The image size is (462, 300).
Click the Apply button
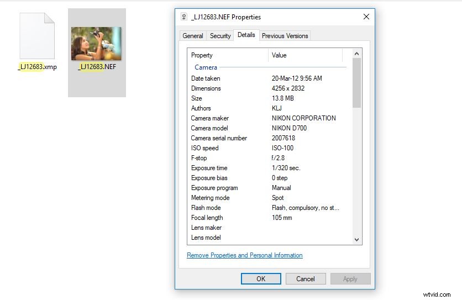point(350,279)
